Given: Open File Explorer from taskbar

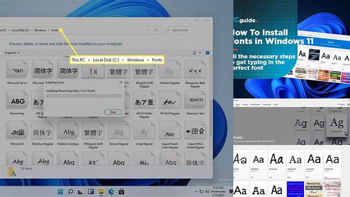Looking at the screenshot, I should [x=101, y=192].
